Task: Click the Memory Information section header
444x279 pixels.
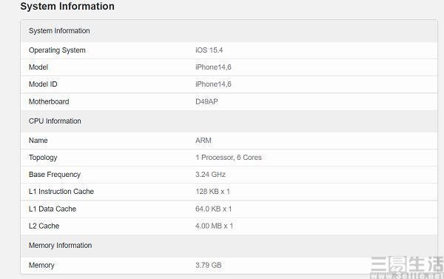Action: pos(229,246)
